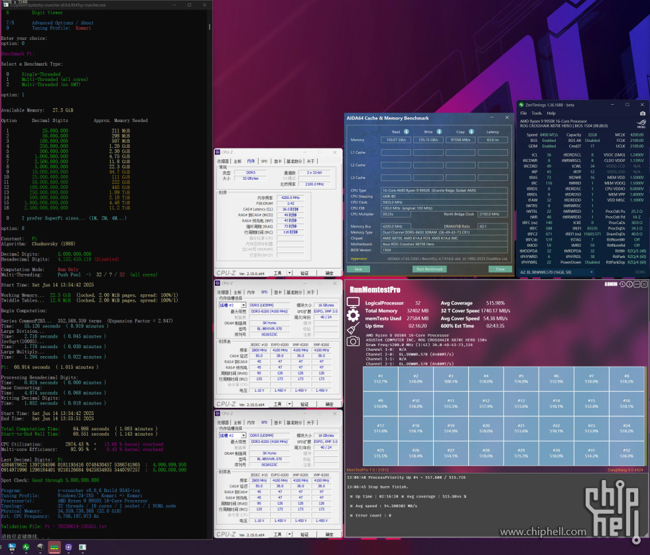Open the grey globe icon on taskbar
Image resolution: width=650 pixels, height=555 pixels.
click(40, 547)
